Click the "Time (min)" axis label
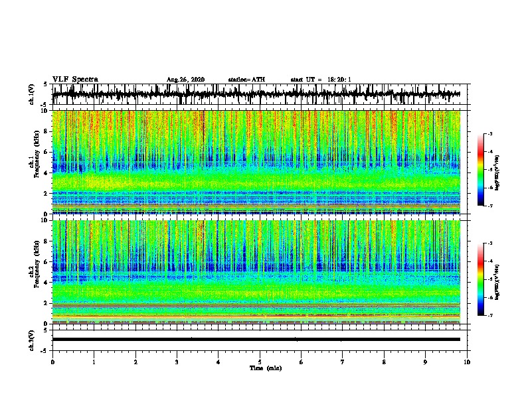526x406 pixels. 266,368
